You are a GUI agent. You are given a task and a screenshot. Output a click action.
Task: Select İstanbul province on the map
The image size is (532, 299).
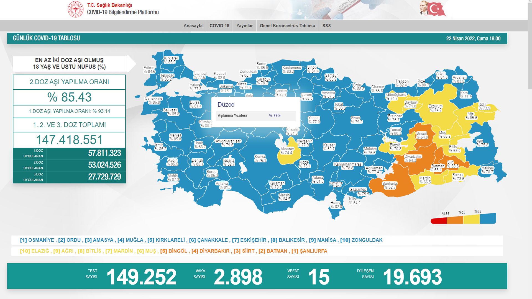click(x=200, y=76)
